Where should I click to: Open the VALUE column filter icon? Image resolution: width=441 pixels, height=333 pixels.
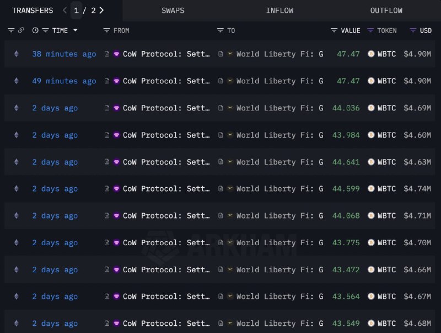click(x=334, y=30)
